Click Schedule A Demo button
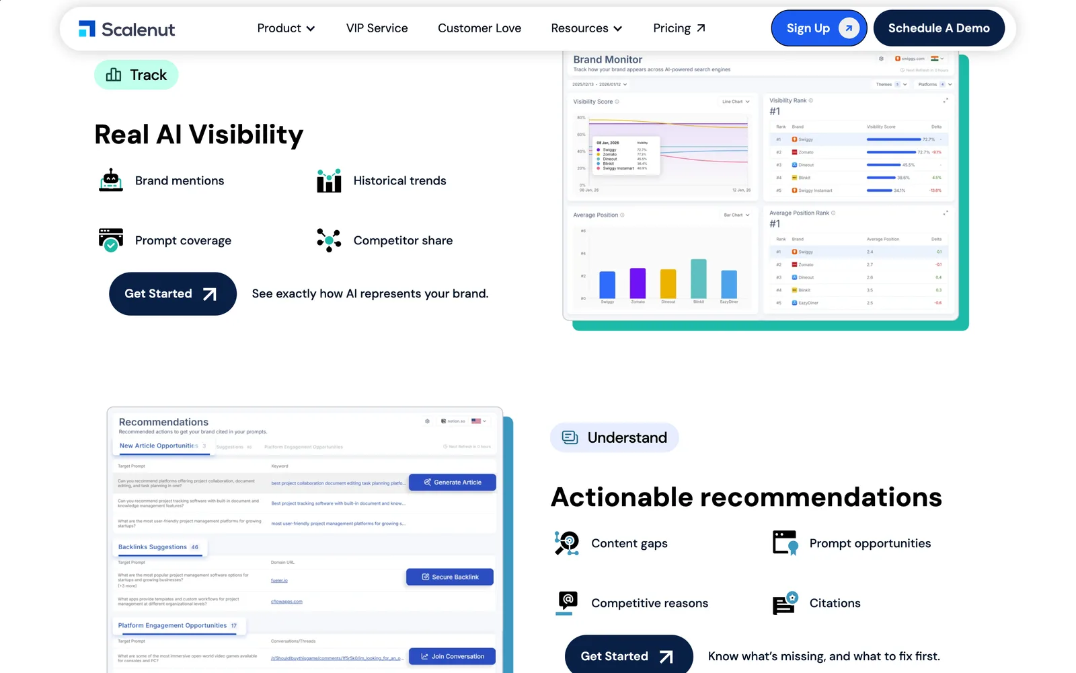 (939, 28)
